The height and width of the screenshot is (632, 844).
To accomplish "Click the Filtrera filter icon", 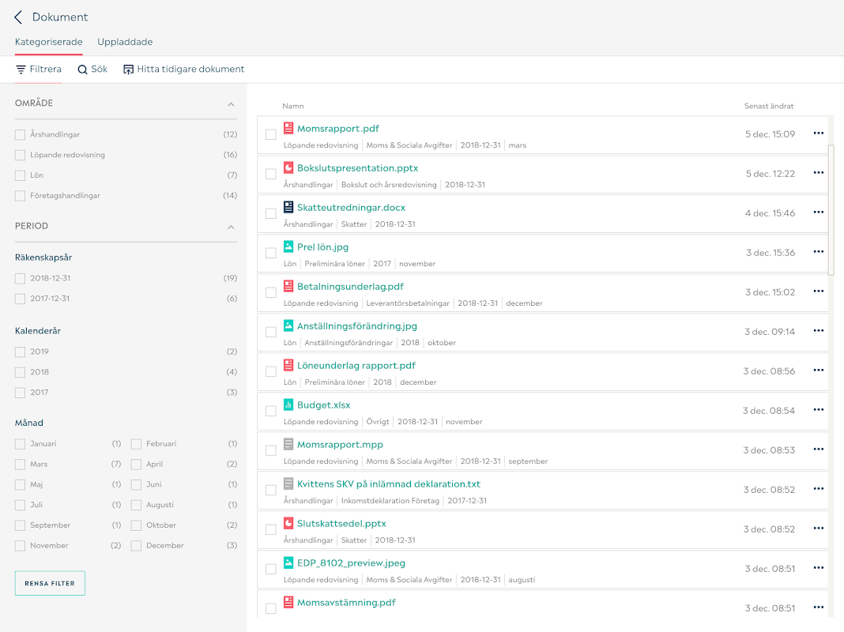I will [21, 70].
